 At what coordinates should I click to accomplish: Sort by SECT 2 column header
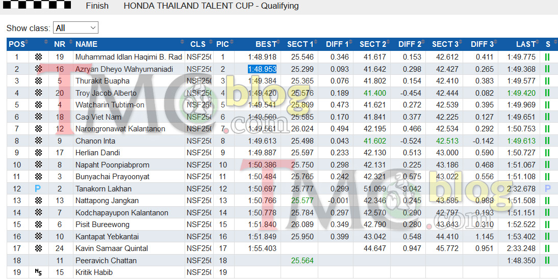tap(372, 44)
